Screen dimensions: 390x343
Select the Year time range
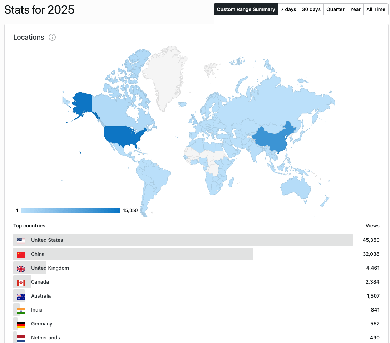coord(355,9)
